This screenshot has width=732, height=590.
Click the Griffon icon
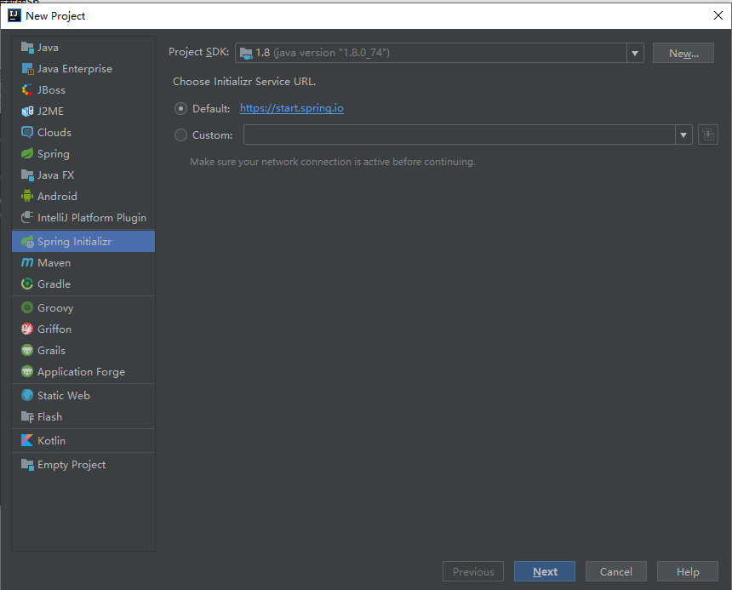[x=27, y=329]
